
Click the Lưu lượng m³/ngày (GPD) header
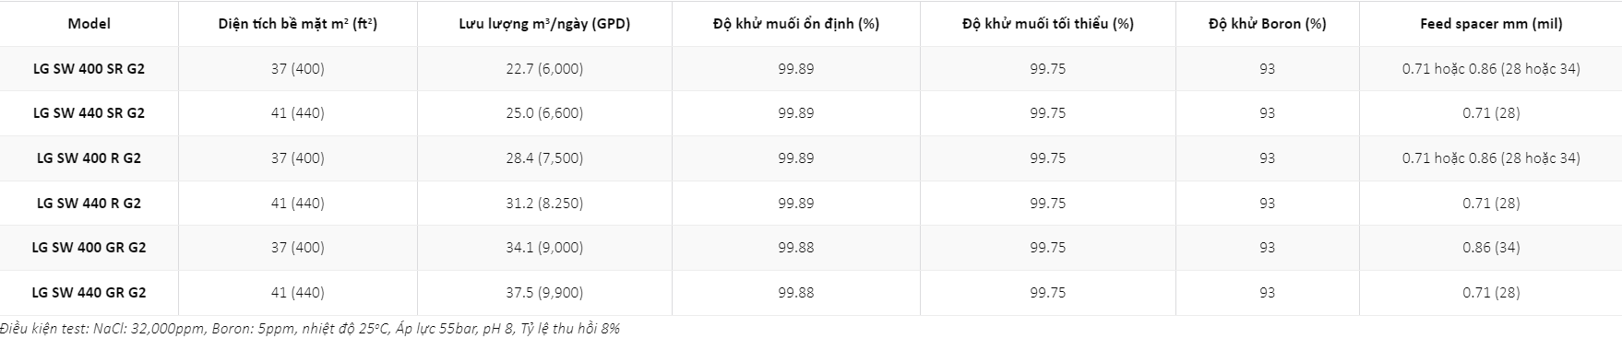[544, 24]
